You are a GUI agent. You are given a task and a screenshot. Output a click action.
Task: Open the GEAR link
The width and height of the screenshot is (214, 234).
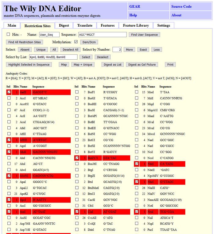pyautogui.click(x=135, y=6)
